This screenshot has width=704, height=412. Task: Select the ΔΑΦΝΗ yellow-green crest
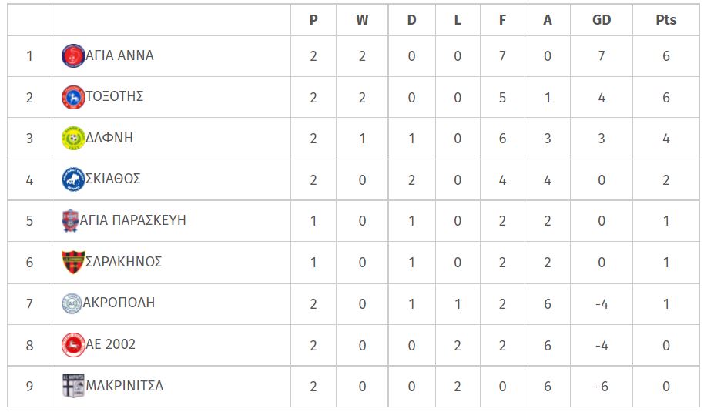point(73,138)
